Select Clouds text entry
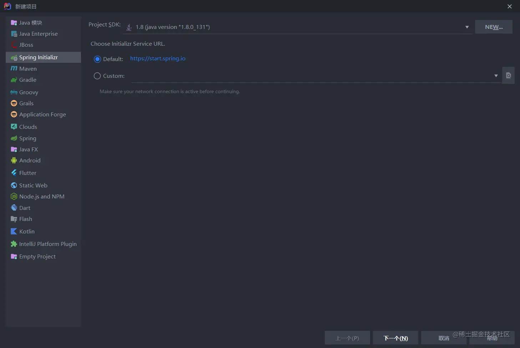Screen dimensions: 520x348 point(28,127)
